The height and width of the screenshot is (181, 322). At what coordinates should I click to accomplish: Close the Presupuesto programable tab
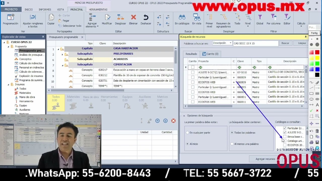(82, 37)
